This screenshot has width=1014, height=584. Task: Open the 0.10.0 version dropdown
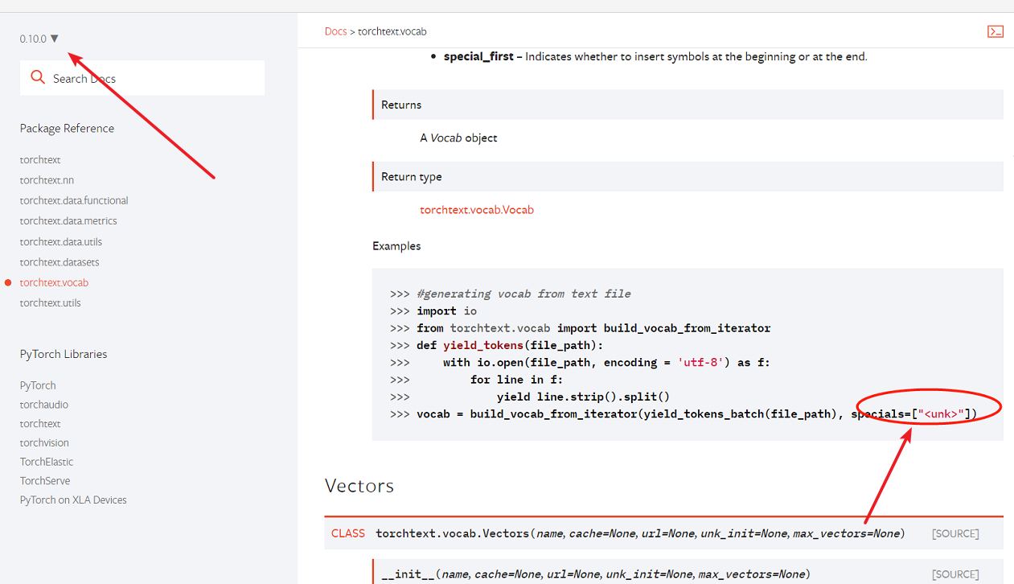(39, 38)
